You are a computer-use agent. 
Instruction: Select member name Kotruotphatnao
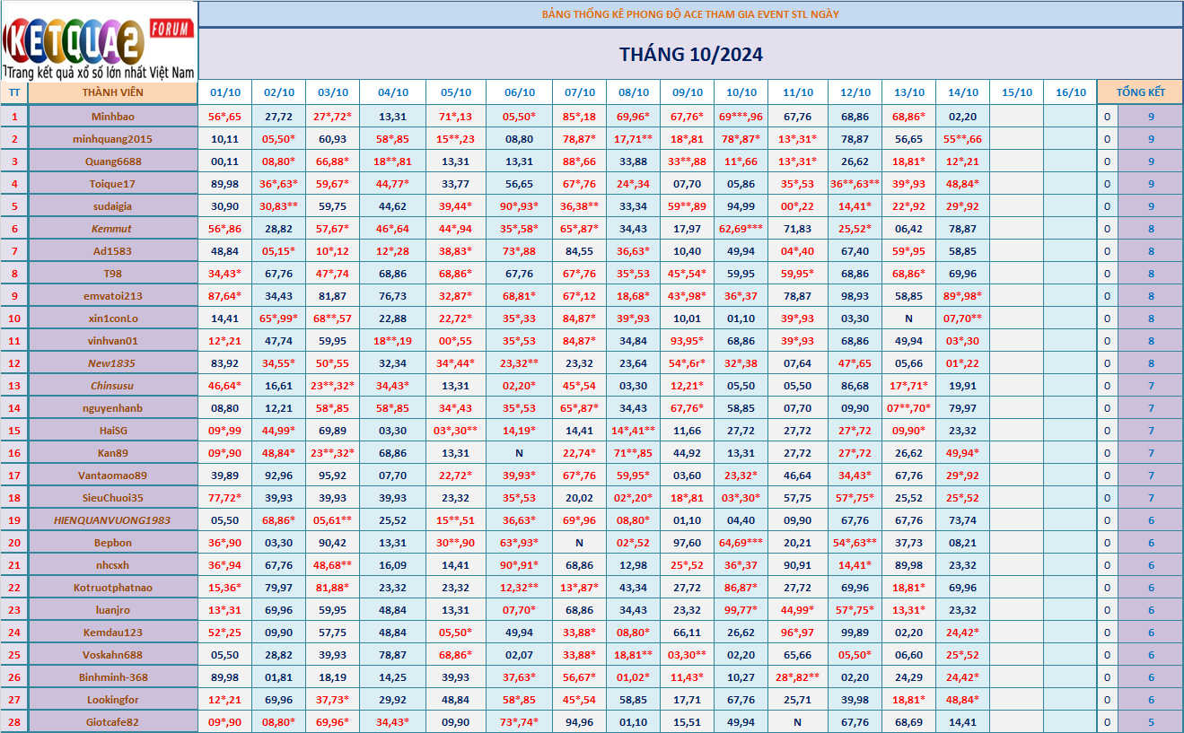pyautogui.click(x=112, y=588)
